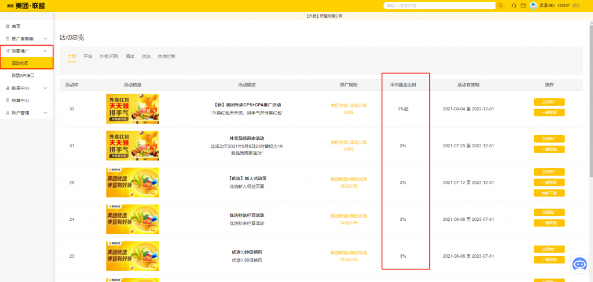Click activity 23 美团优选 banner thumbnail
Screen dimensions: 593x282
coord(133,256)
